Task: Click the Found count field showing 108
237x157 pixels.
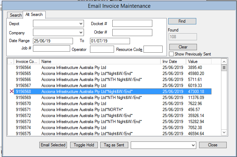Action: click(182, 37)
